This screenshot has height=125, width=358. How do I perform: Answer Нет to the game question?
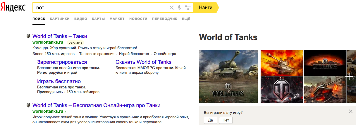[226, 120]
